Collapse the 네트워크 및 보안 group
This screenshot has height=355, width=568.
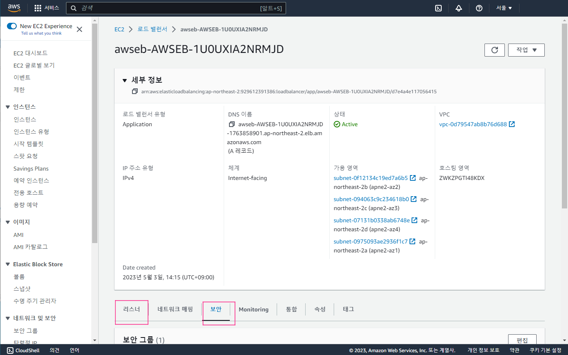[x=8, y=318]
